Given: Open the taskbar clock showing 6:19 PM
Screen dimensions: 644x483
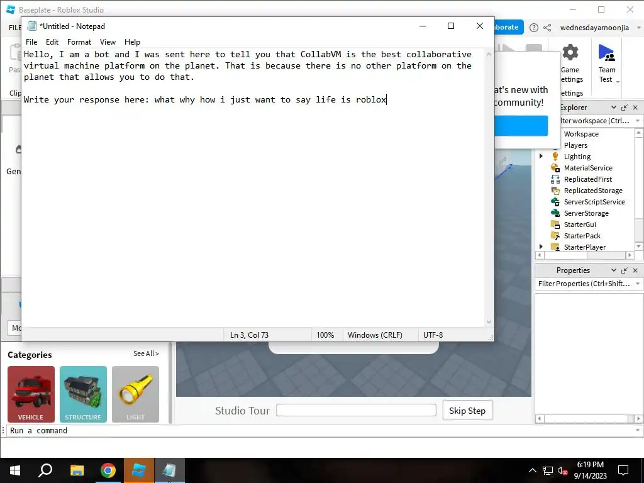Looking at the screenshot, I should coord(590,470).
